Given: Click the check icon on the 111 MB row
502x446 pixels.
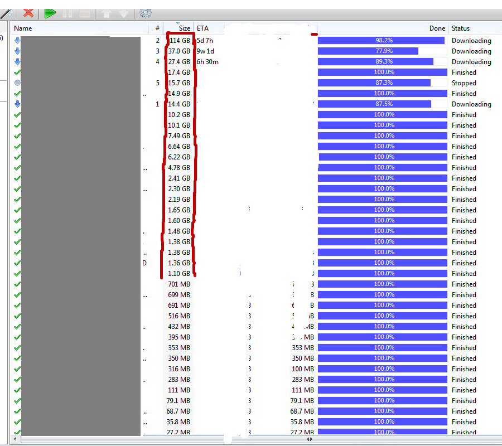Looking at the screenshot, I should point(18,390).
